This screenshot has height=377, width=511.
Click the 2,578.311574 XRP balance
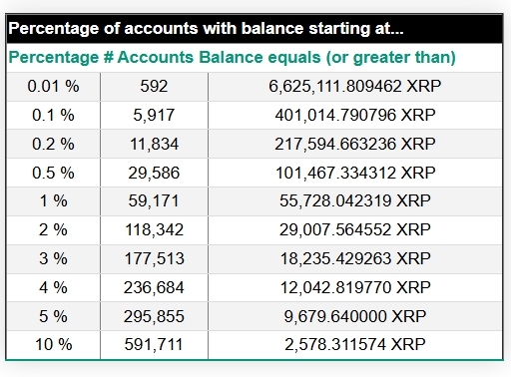click(x=355, y=345)
